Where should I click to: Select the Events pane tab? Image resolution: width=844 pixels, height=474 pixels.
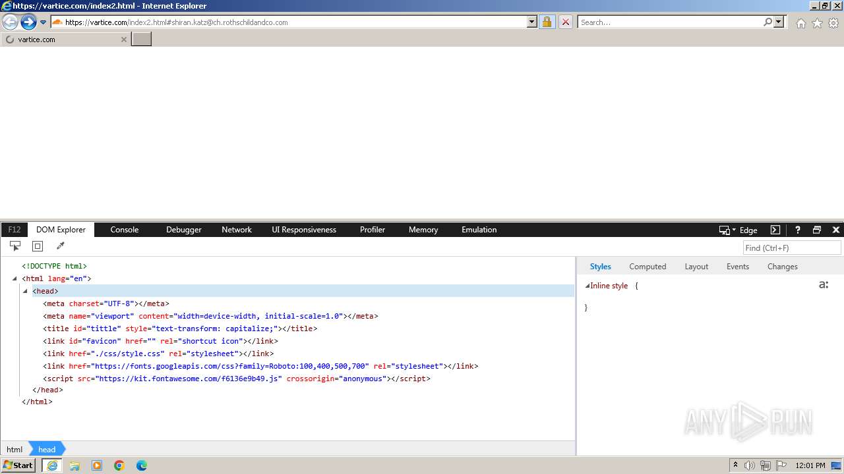[738, 267]
